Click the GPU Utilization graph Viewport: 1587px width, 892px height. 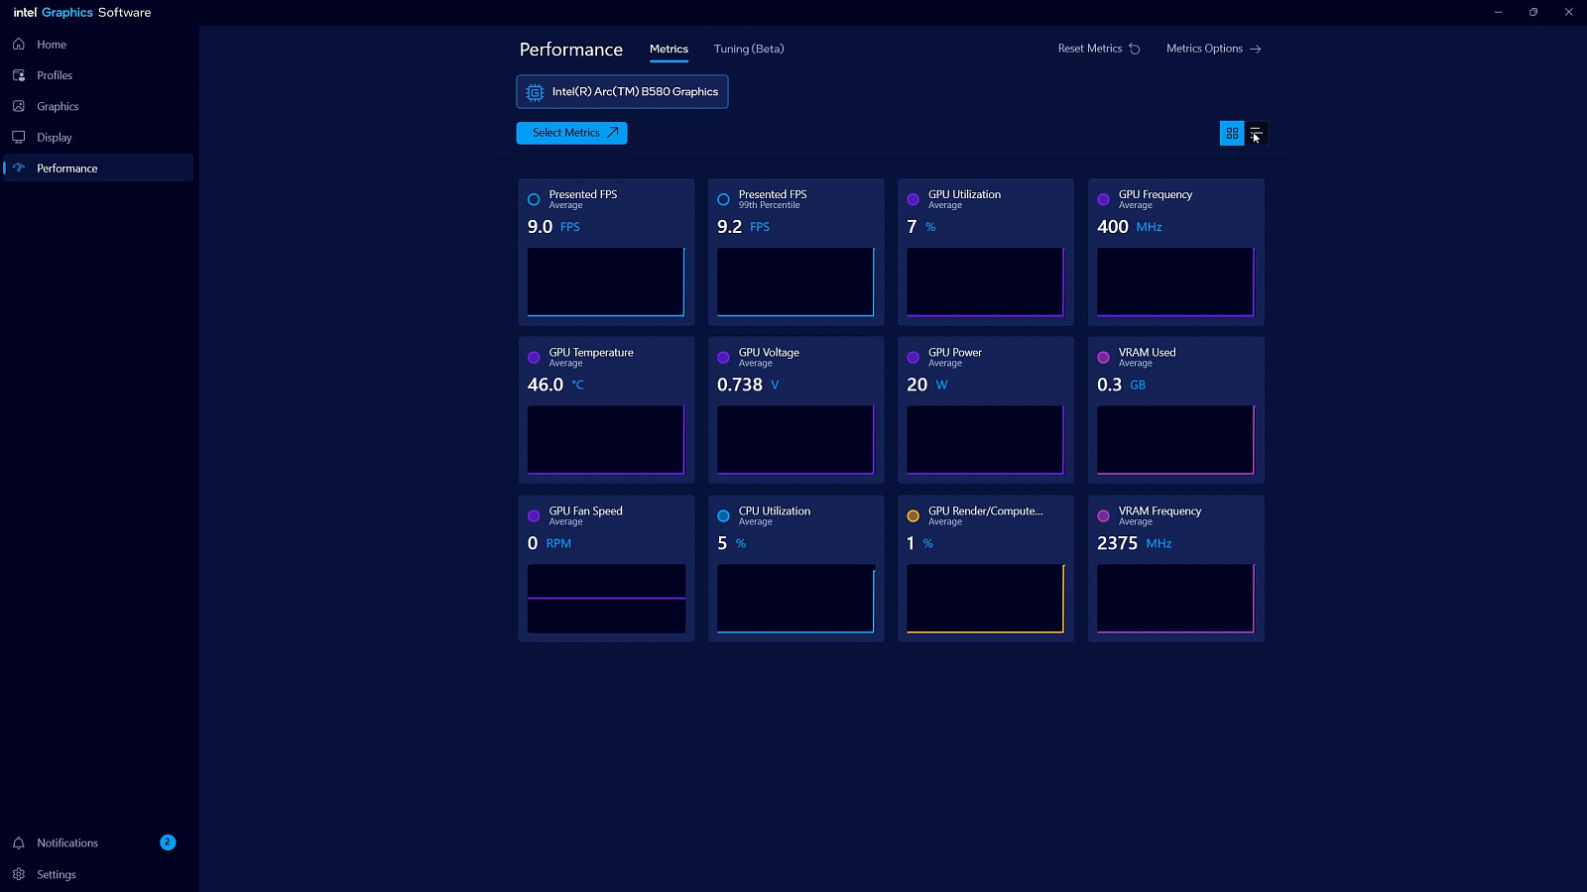click(985, 281)
